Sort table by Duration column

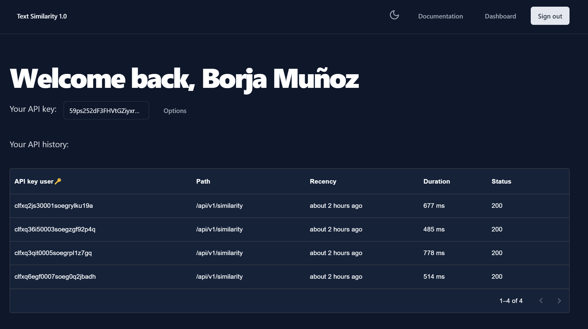point(437,181)
